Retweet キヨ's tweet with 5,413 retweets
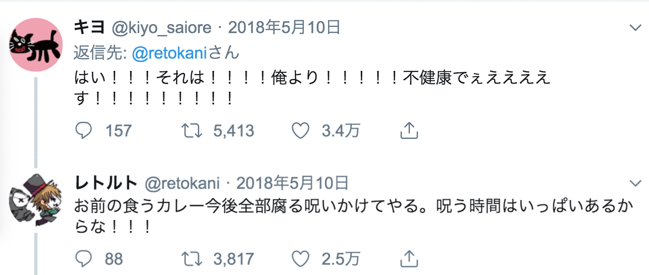 pyautogui.click(x=193, y=130)
